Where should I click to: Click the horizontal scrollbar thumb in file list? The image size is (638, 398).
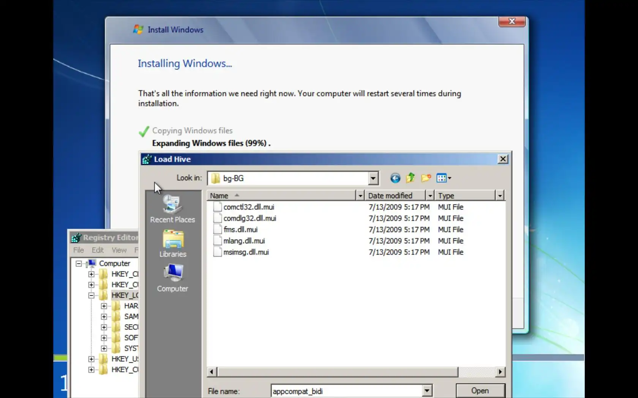(338, 372)
